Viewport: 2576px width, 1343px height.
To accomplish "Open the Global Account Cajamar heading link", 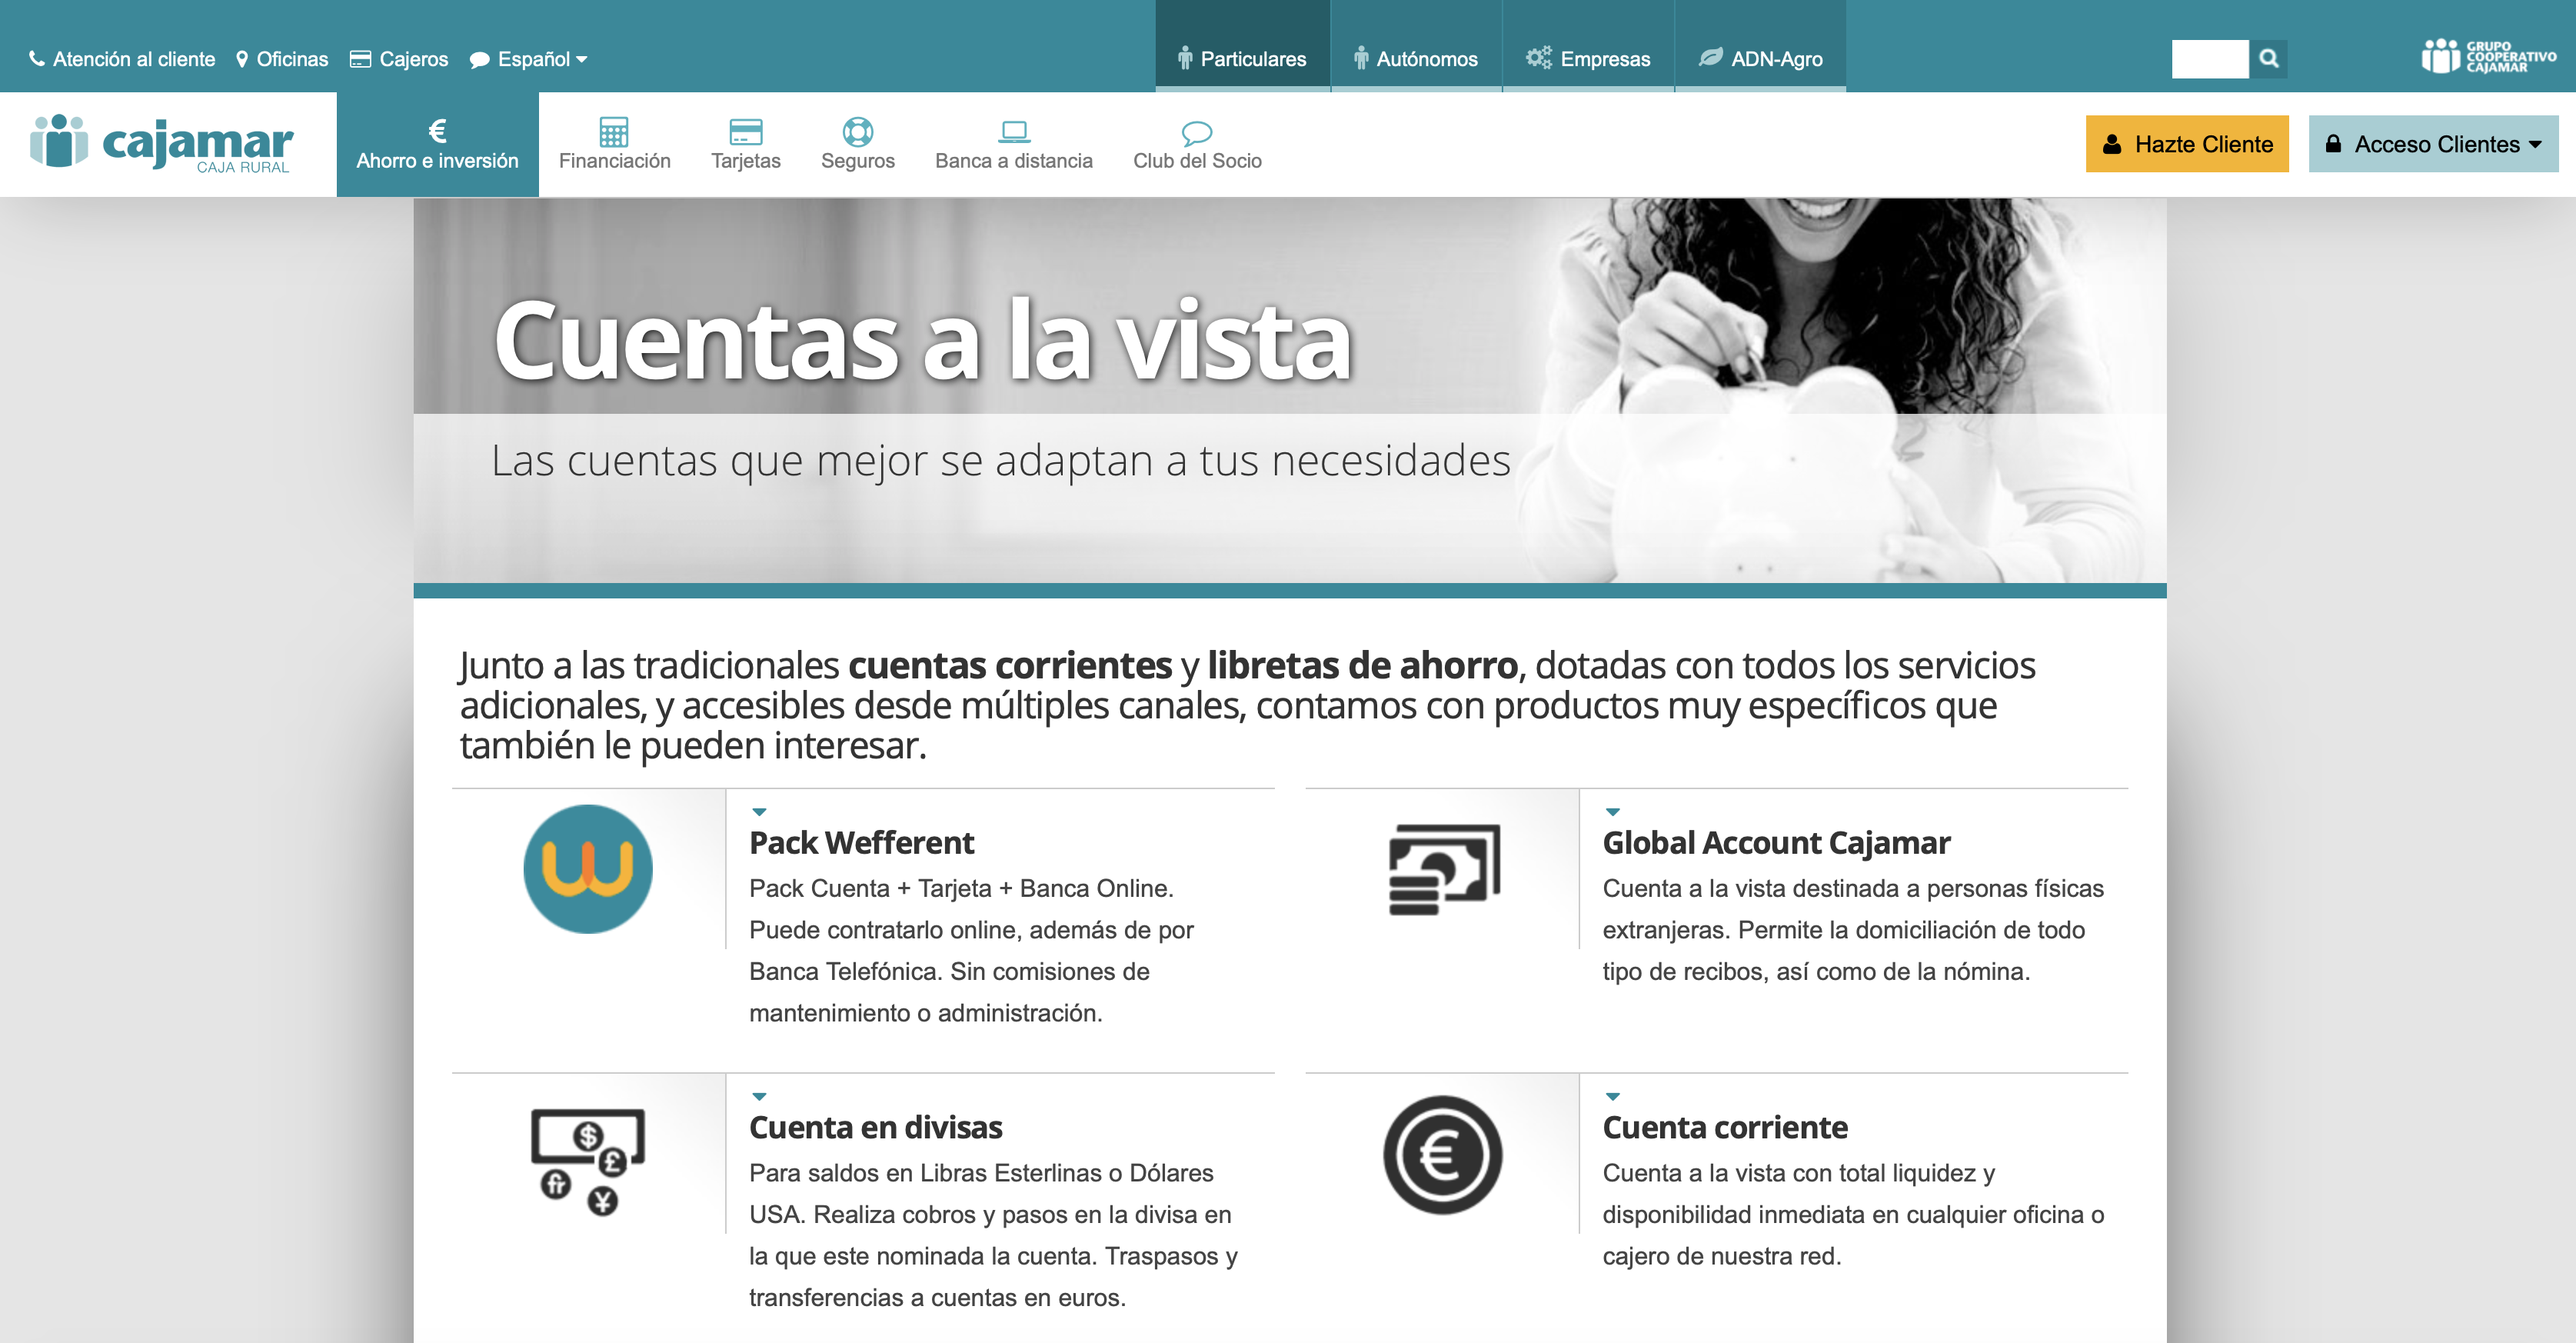I will tap(1776, 843).
